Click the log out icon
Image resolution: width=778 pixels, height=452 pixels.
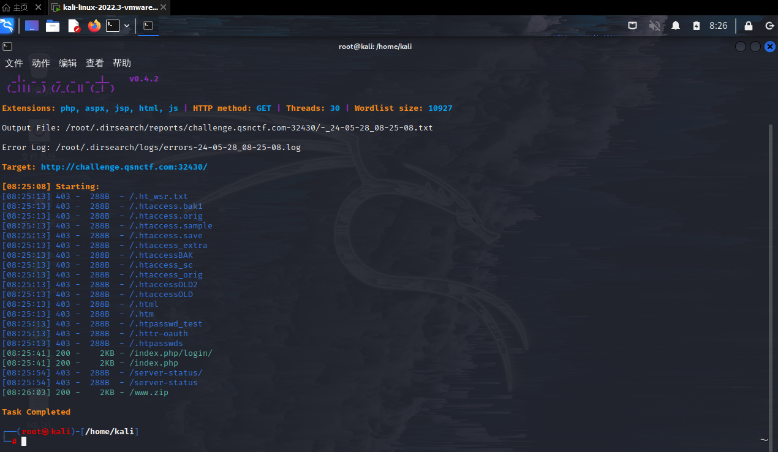tap(769, 26)
